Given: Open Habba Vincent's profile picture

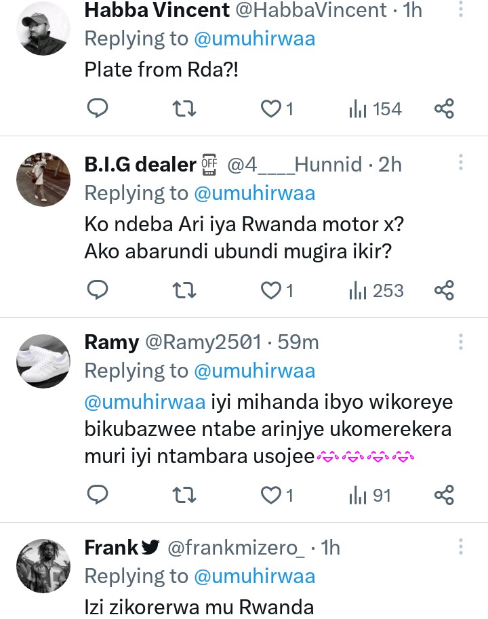Looking at the screenshot, I should click(43, 27).
